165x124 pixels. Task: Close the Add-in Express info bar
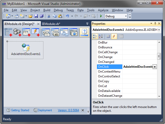pyautogui.click(x=83, y=110)
